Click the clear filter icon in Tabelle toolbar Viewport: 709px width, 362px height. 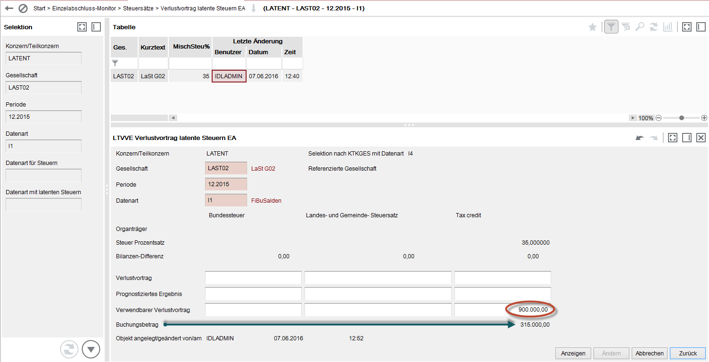point(626,27)
